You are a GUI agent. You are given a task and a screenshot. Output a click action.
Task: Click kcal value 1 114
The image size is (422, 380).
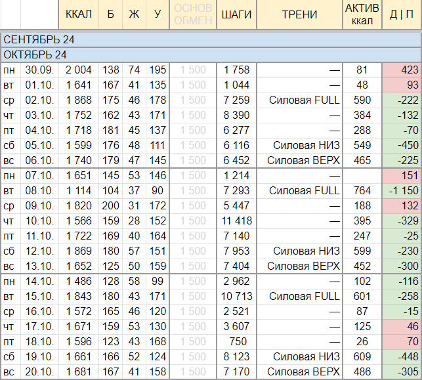tap(79, 191)
